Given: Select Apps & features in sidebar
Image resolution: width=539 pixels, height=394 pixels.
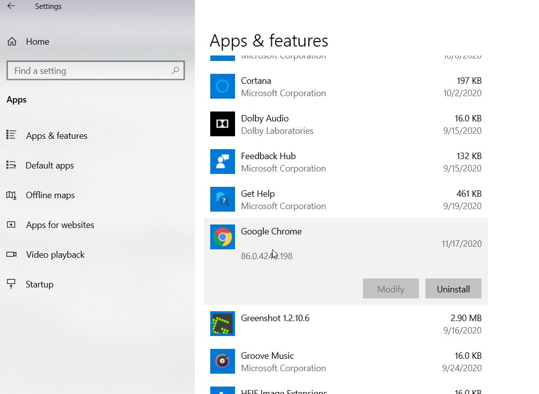Looking at the screenshot, I should pyautogui.click(x=57, y=136).
